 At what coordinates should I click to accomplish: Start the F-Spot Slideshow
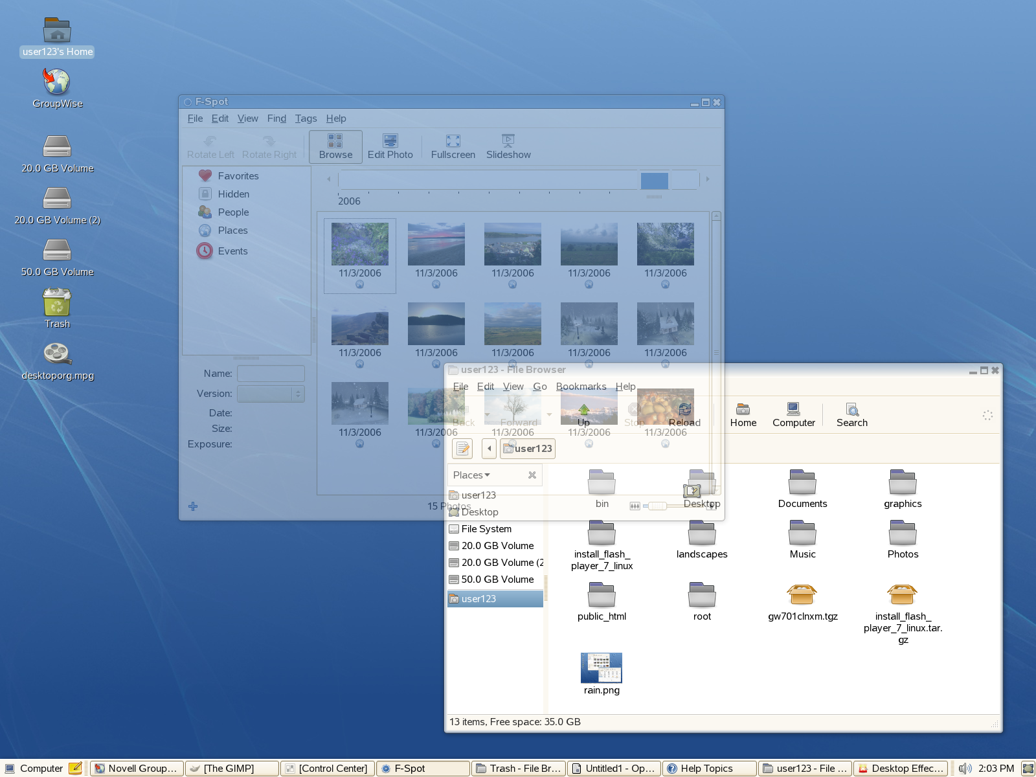point(508,146)
